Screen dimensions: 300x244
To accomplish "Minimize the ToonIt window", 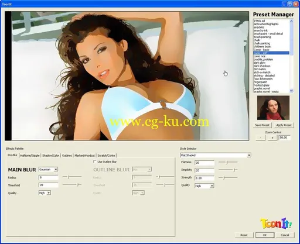I will [285, 4].
